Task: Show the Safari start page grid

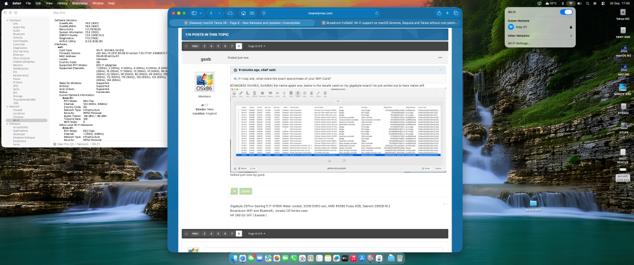Action: 252,13
